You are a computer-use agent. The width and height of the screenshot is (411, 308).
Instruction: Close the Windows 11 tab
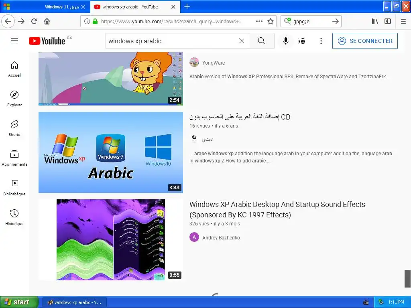pos(83,7)
